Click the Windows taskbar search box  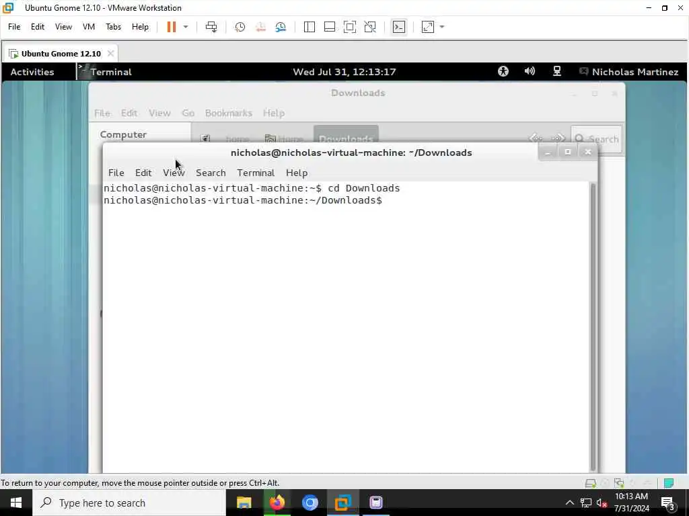[x=129, y=503]
